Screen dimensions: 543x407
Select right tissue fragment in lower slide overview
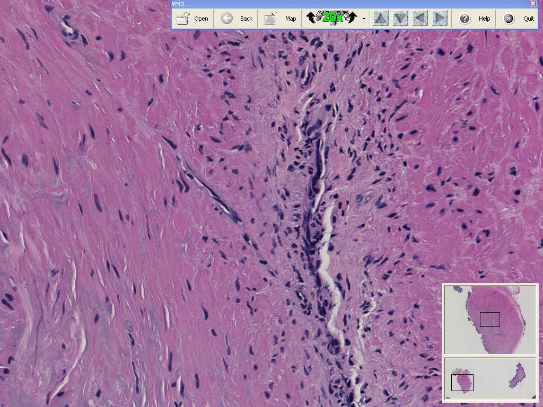click(x=518, y=375)
